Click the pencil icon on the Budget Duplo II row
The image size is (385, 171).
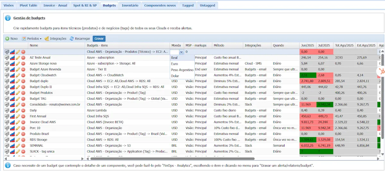click(18, 87)
